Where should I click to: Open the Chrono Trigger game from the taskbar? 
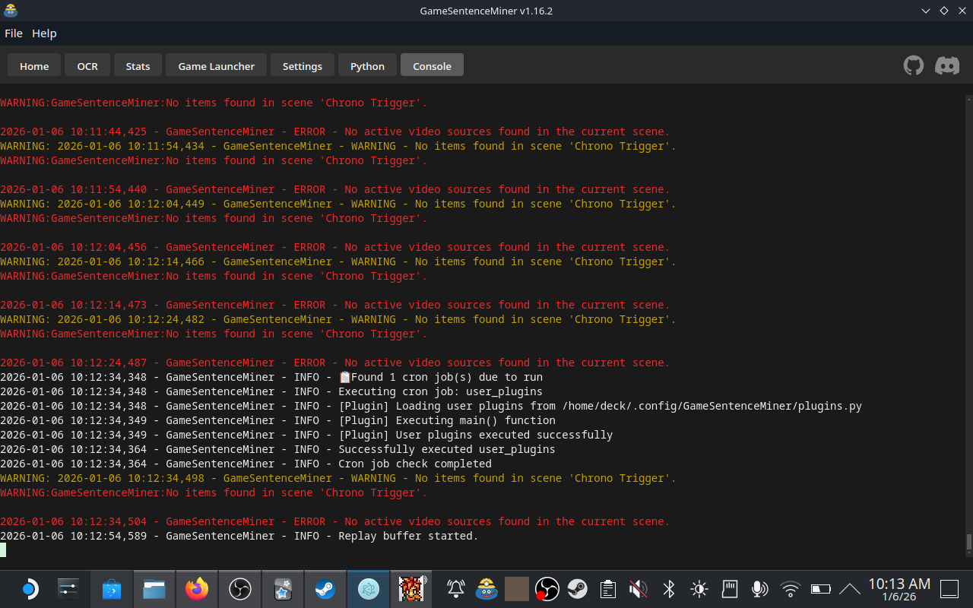tap(411, 589)
